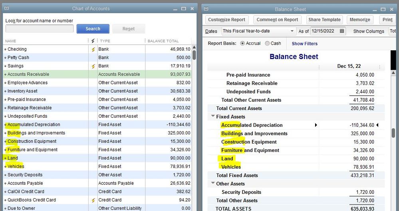Collapse the Fixed Assets section
Screen dimensions: 399x211
click(x=213, y=116)
